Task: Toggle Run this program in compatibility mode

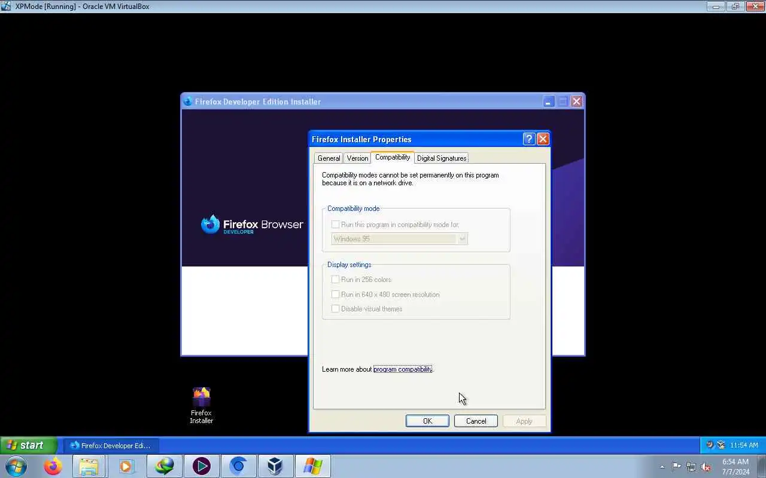Action: tap(335, 225)
